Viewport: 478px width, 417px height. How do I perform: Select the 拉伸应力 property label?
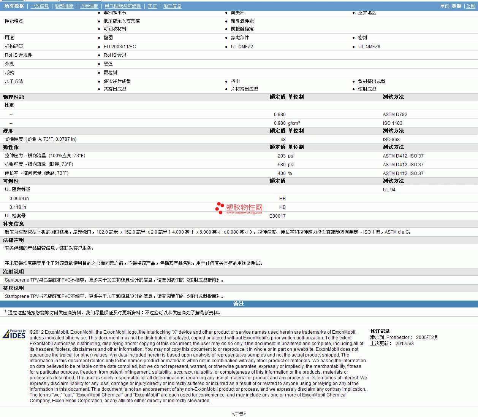coord(45,156)
